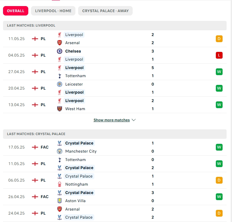The height and width of the screenshot is (222, 232).
Task: Open the Liverpool vs Tottenham 27.04.25 match
Action: click(115, 72)
